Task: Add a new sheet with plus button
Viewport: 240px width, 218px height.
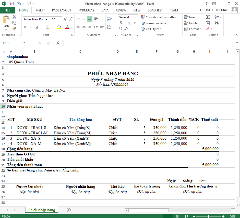Action: [x=69, y=210]
